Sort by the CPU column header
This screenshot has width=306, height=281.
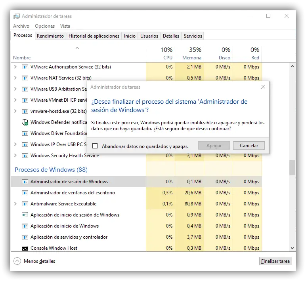[161, 54]
